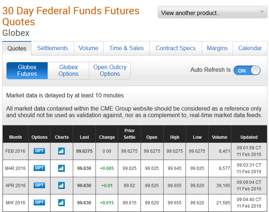Open the Margins tab

pos(217,48)
